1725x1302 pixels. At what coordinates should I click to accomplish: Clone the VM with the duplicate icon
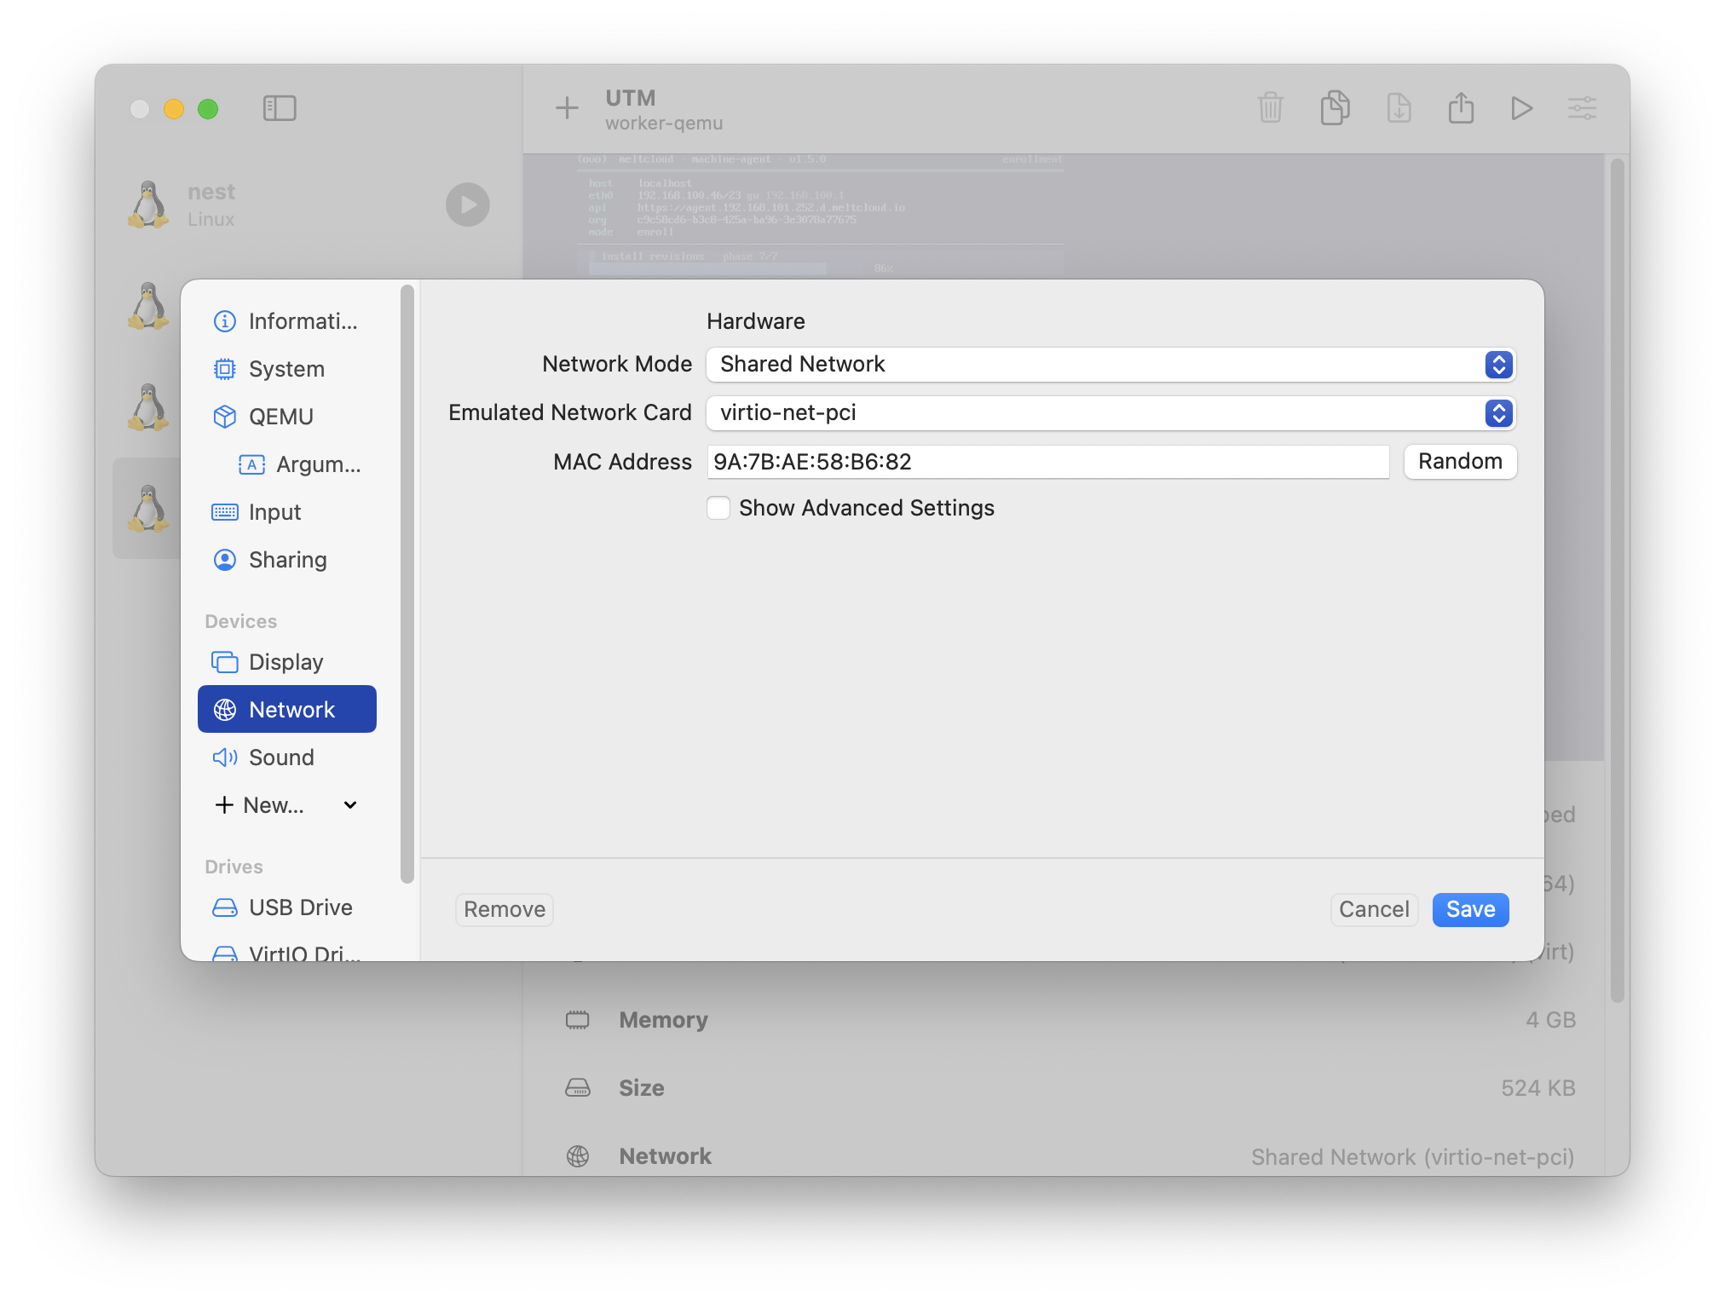(1335, 108)
